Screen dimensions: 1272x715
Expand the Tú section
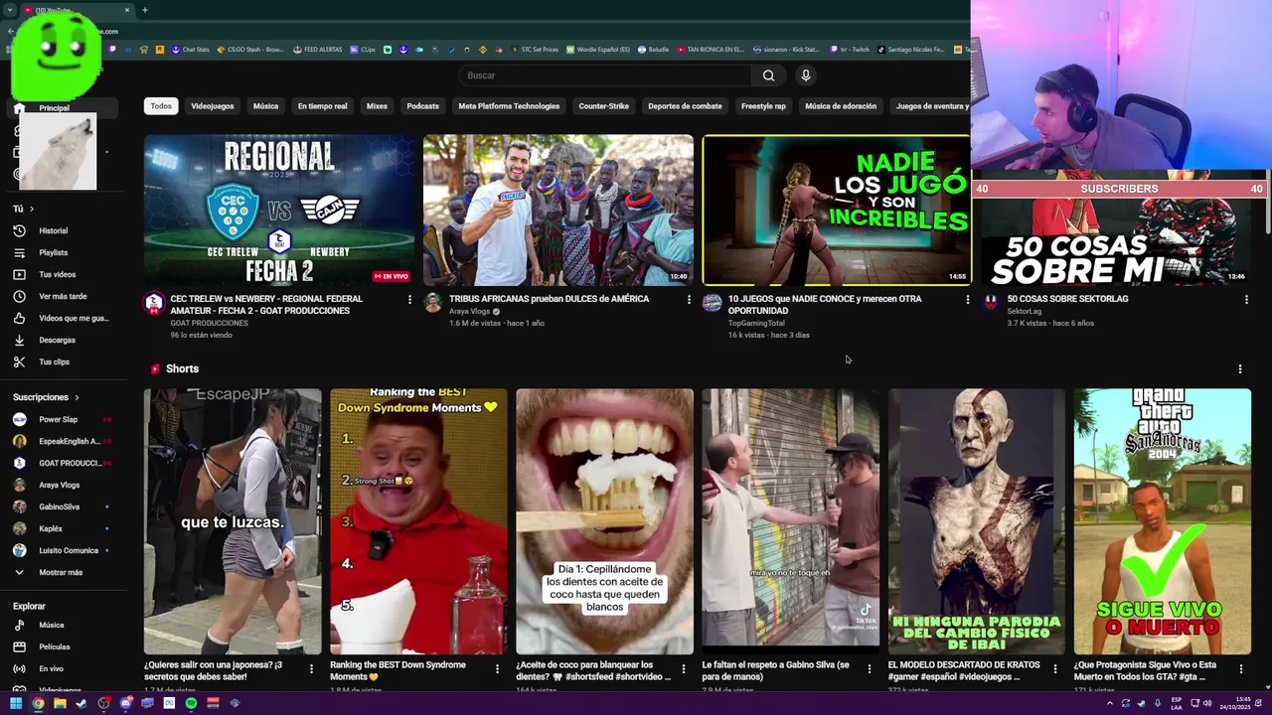pyautogui.click(x=23, y=209)
